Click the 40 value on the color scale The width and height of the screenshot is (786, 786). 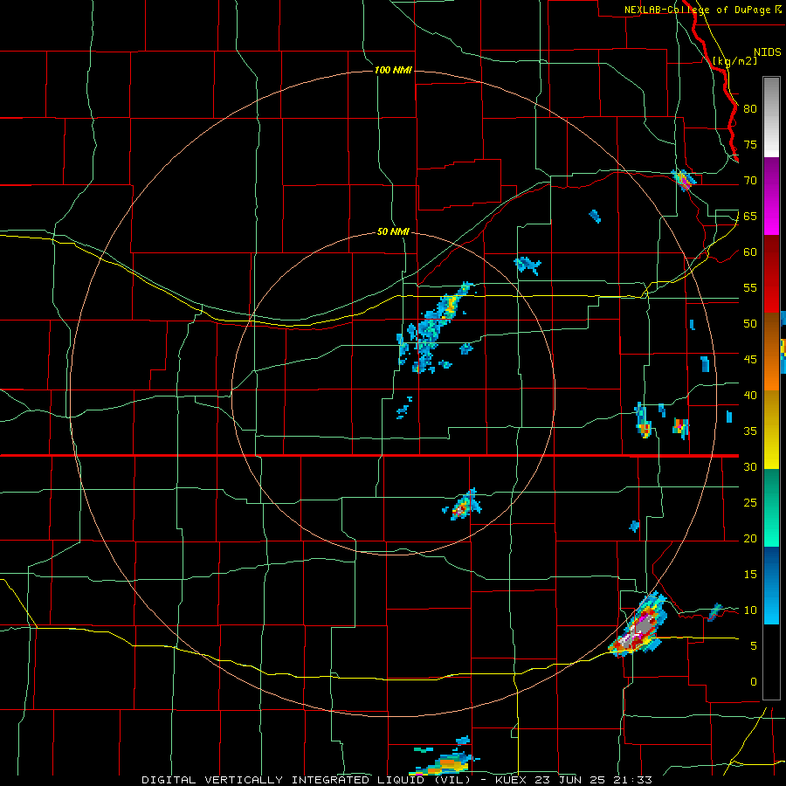coord(750,396)
